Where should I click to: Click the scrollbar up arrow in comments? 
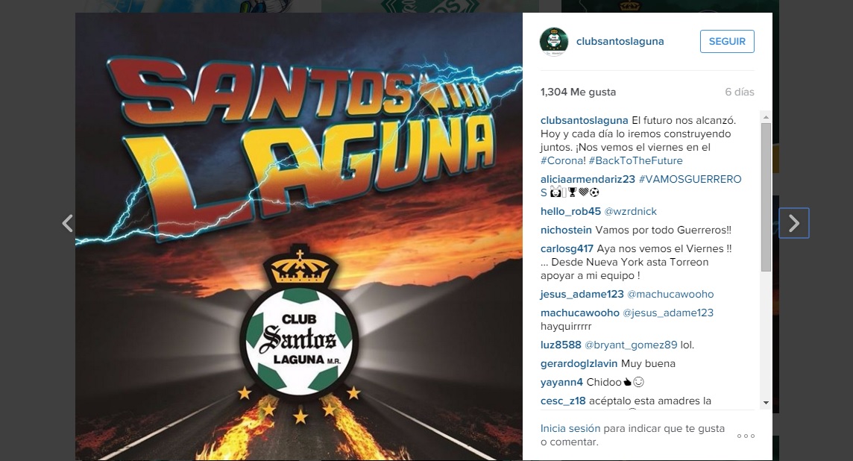pos(766,118)
